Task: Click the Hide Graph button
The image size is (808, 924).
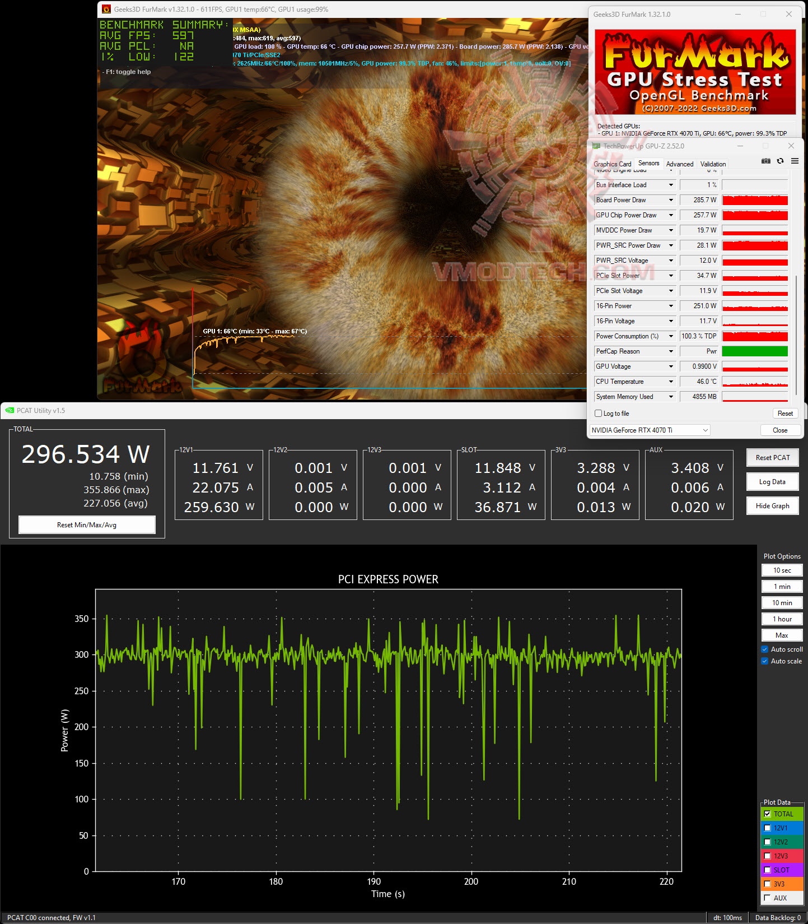Action: [773, 506]
